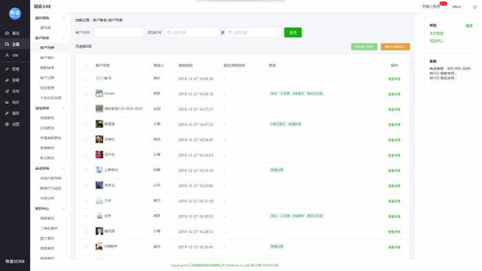Click the first green link under the help heading
Screen dimensions: 482x271
437,33
